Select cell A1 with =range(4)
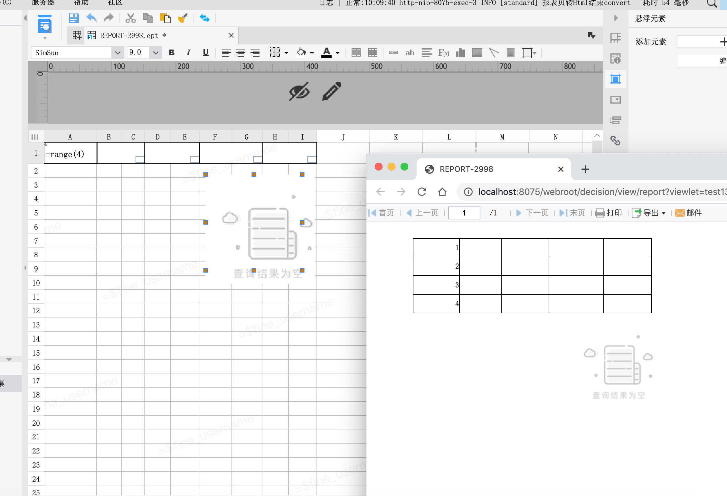 coord(71,153)
